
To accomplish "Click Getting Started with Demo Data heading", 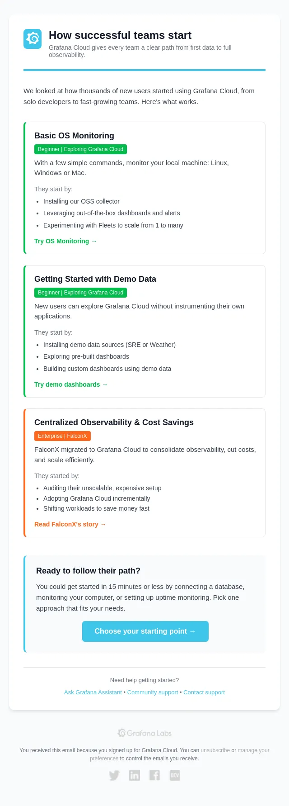I will 95,279.
